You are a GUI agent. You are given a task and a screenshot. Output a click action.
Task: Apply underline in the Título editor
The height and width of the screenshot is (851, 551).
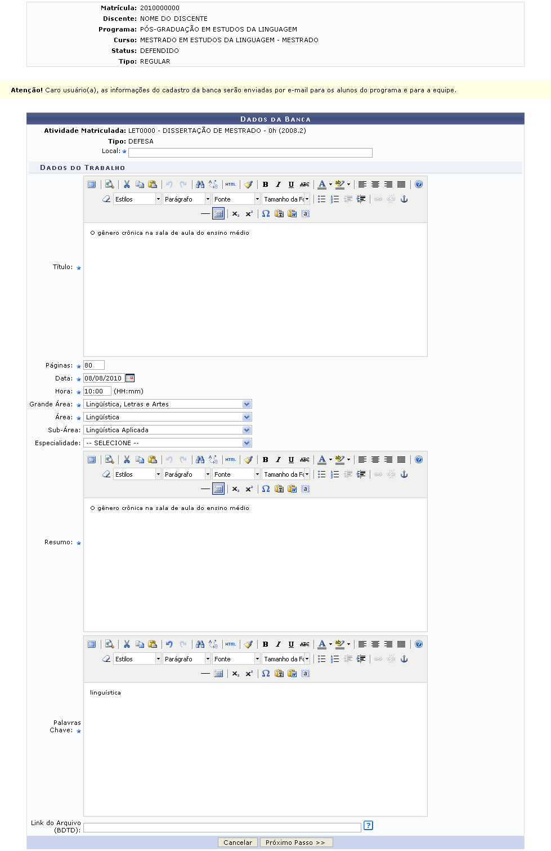291,185
